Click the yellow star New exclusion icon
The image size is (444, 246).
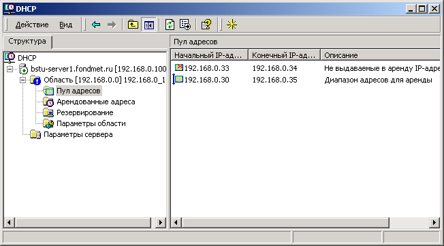pos(232,25)
